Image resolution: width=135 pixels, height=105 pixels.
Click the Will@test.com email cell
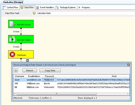tap(34, 83)
